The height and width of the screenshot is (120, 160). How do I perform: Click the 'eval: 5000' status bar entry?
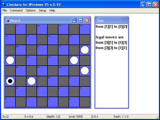tap(79, 117)
